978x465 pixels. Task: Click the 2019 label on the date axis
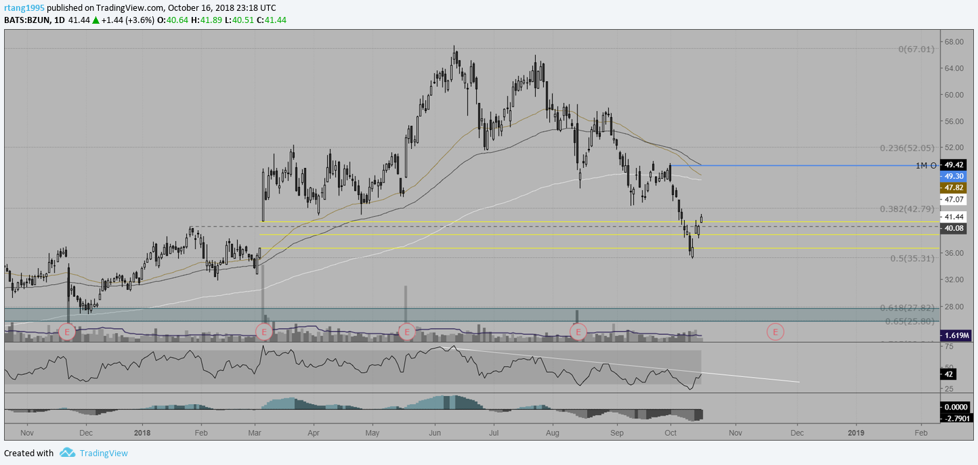tap(856, 432)
